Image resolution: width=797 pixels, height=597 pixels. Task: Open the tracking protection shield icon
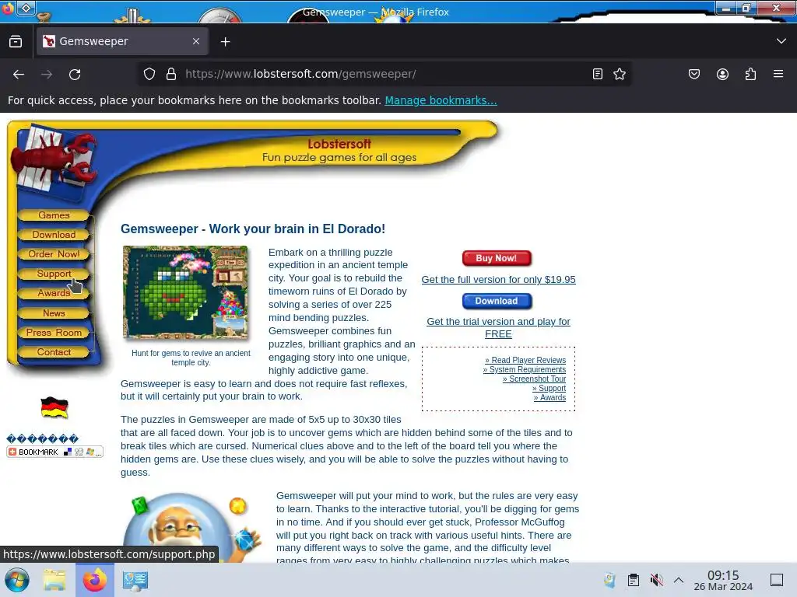coord(149,74)
